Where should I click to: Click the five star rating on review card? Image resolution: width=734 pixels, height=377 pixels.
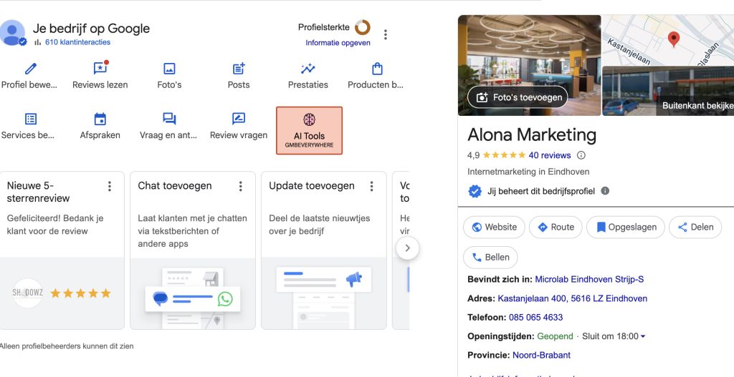pos(80,293)
